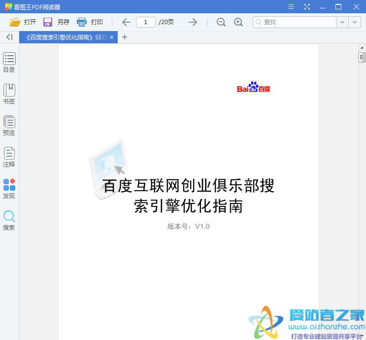The height and width of the screenshot is (340, 366).
Task: Click the /20页 total pages label
Action: 166,22
